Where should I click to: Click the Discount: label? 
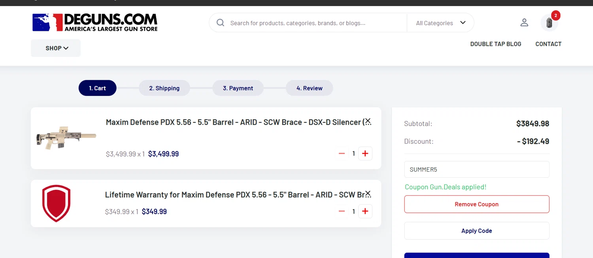tap(419, 141)
